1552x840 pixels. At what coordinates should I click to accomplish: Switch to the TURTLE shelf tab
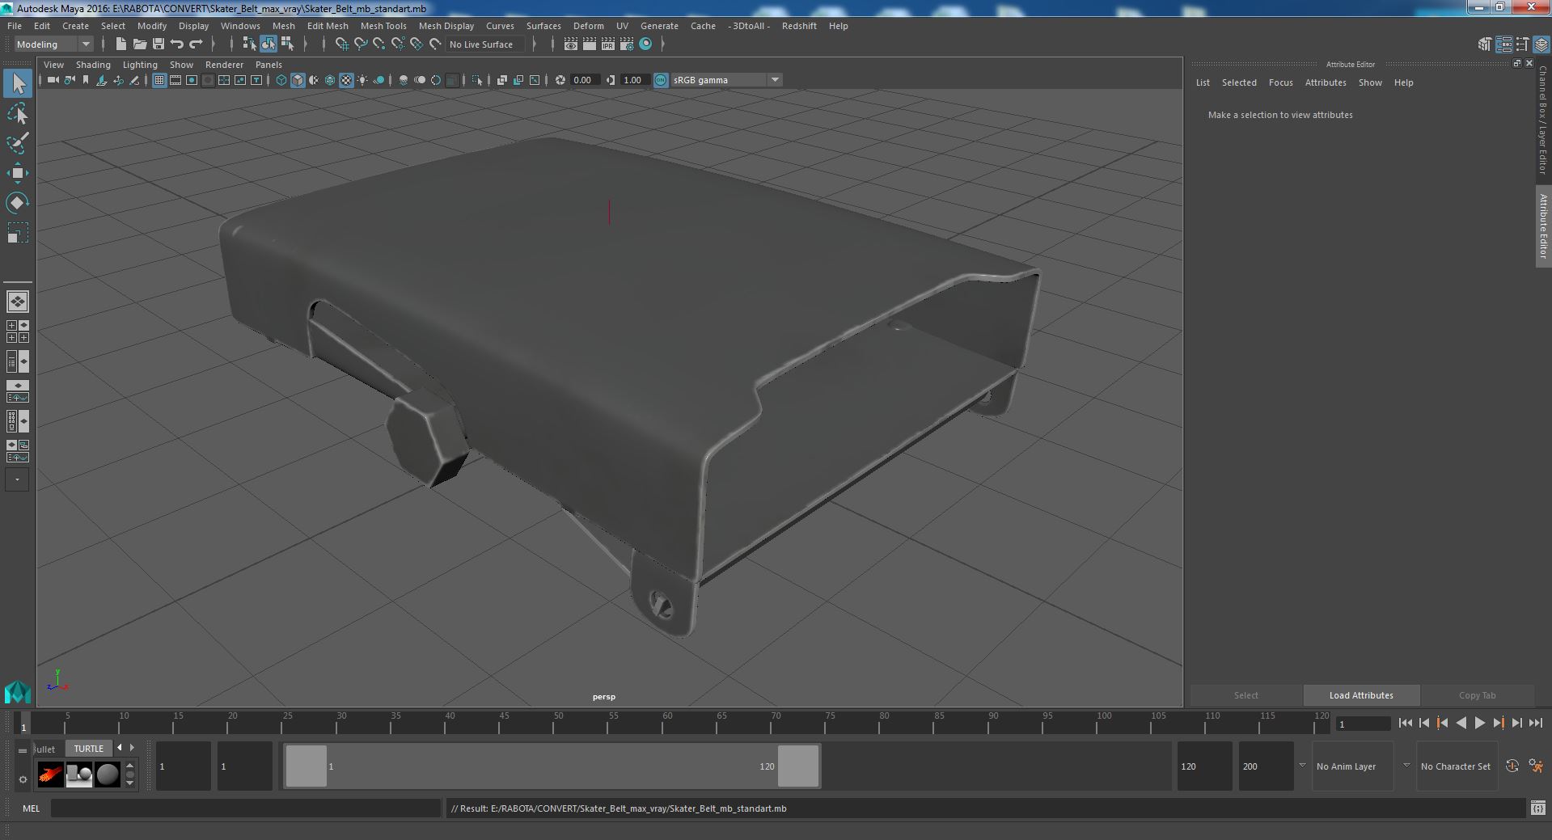89,749
